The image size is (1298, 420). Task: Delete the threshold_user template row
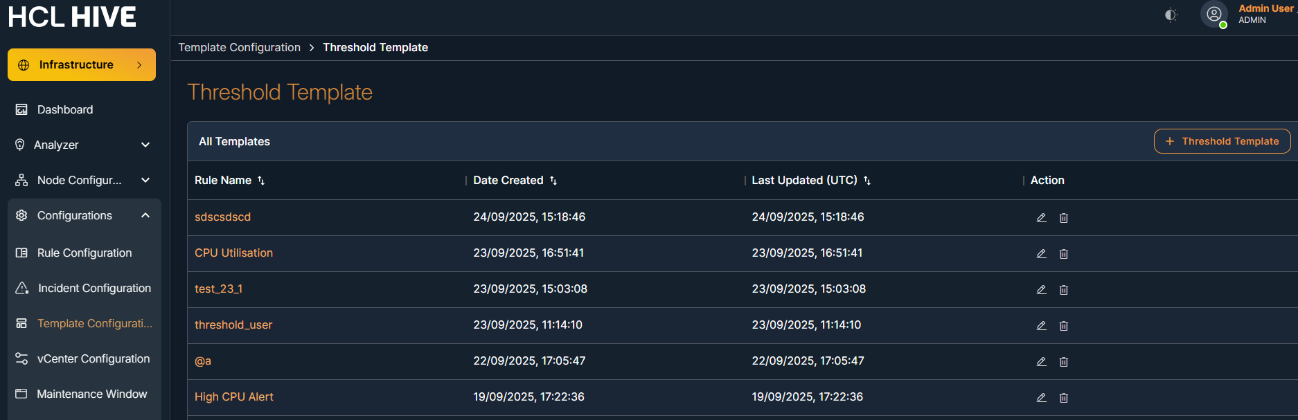click(x=1064, y=326)
